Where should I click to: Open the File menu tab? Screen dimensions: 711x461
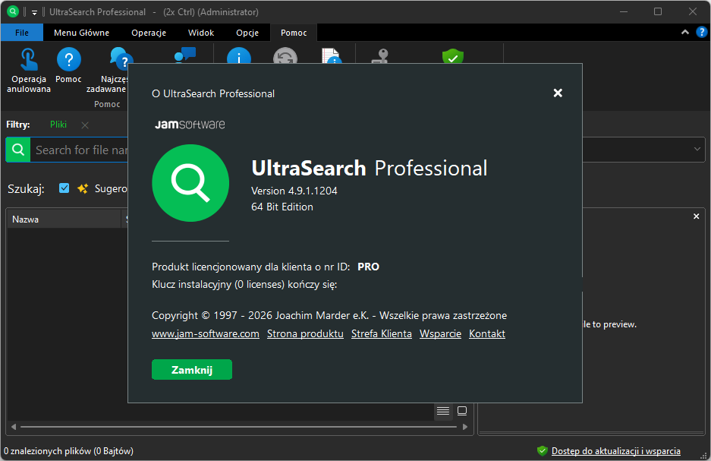point(22,33)
